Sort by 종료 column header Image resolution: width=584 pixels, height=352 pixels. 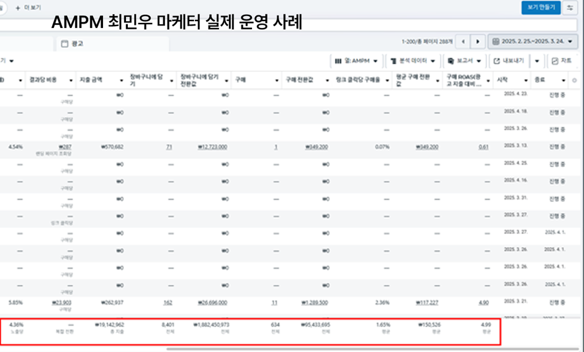(540, 80)
